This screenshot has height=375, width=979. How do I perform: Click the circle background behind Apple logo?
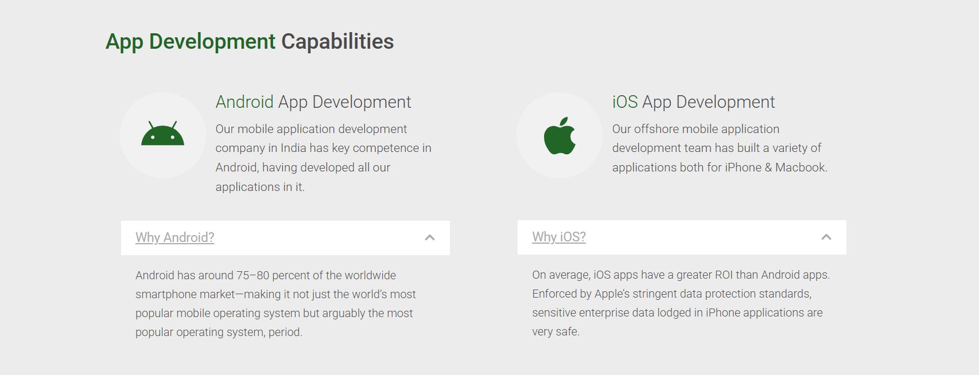[x=530, y=160]
